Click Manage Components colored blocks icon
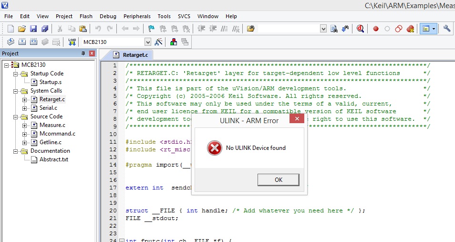 coord(174,42)
